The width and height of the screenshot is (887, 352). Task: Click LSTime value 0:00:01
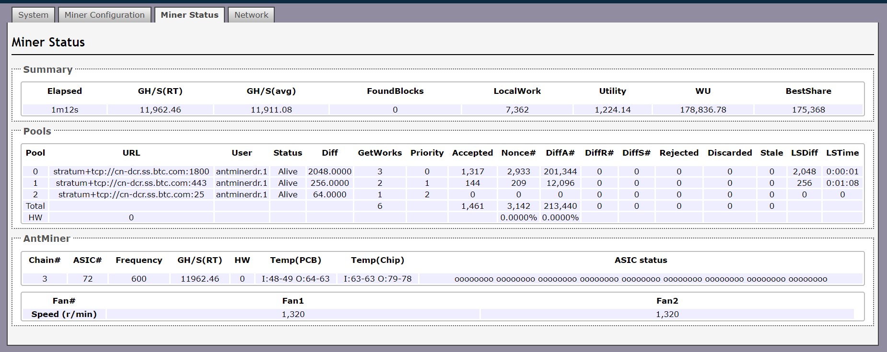[x=842, y=171]
